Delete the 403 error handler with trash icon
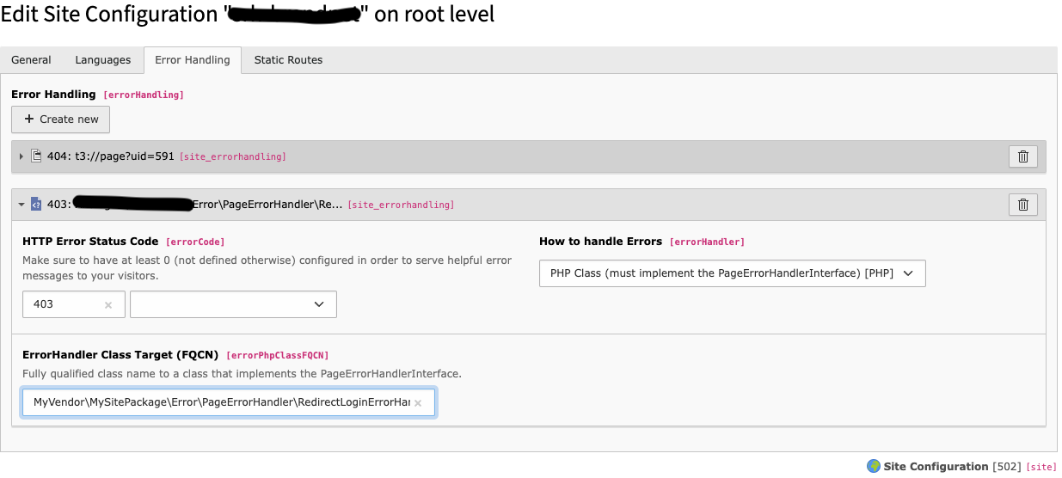The image size is (1062, 478). [x=1022, y=205]
